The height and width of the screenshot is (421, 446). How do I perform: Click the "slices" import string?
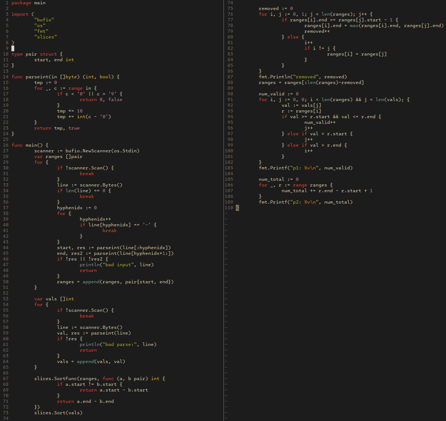[46, 37]
